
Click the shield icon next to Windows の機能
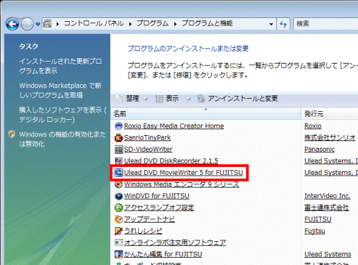tap(12, 134)
